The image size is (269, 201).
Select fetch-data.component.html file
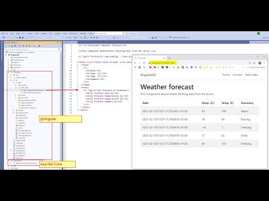33,90
